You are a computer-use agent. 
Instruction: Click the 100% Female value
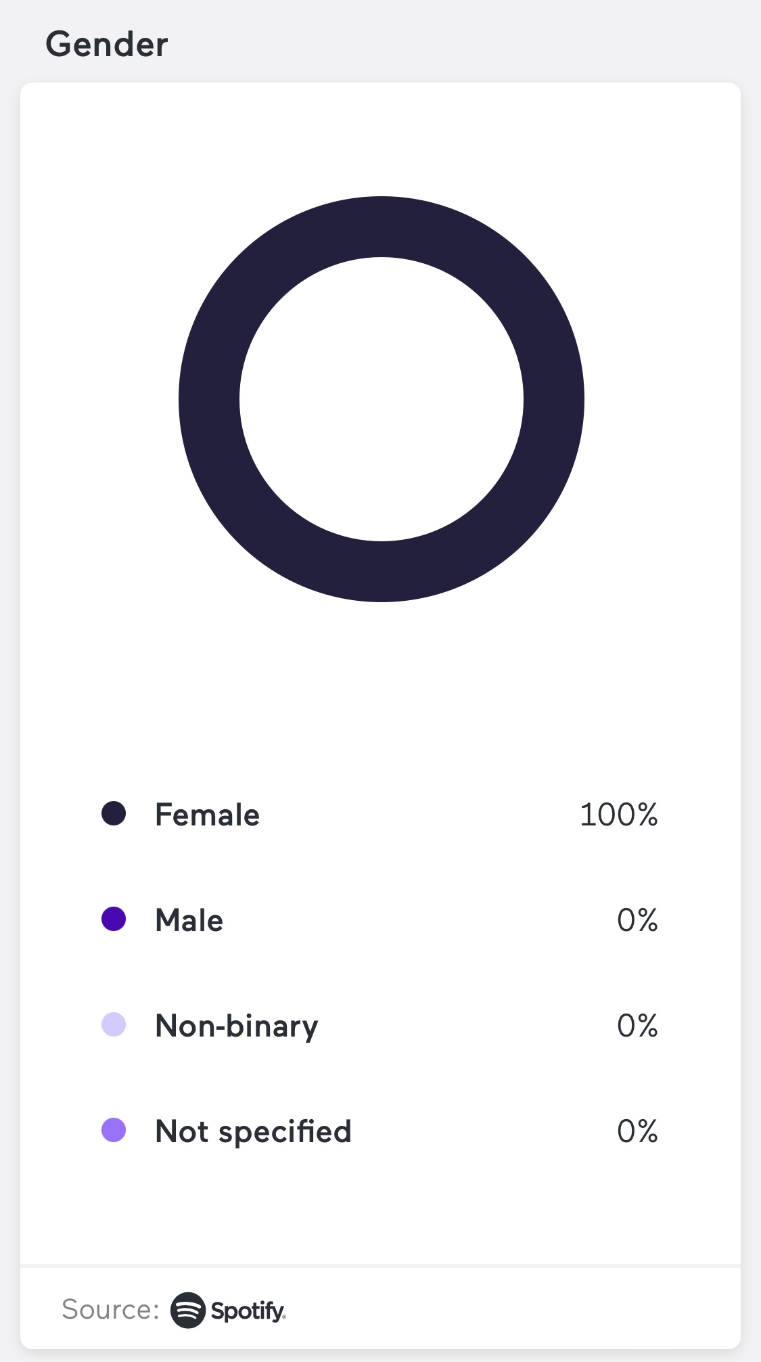coord(618,815)
